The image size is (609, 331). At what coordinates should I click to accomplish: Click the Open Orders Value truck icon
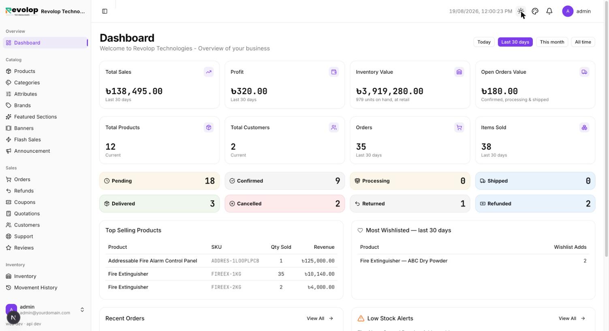(584, 72)
